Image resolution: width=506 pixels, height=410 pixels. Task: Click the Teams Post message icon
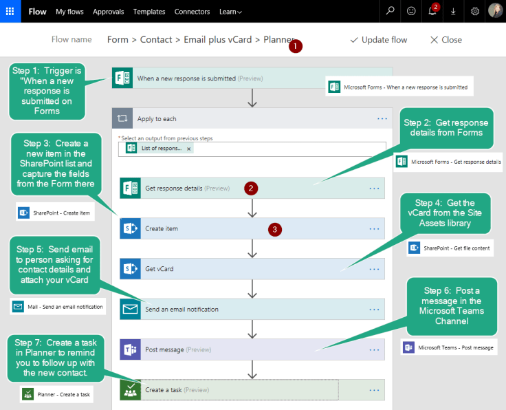[130, 349]
